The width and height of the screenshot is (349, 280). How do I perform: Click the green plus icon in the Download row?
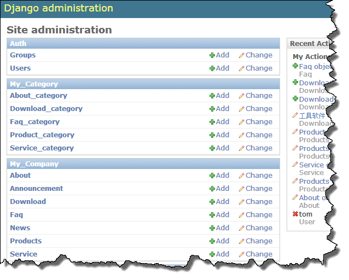pyautogui.click(x=212, y=202)
